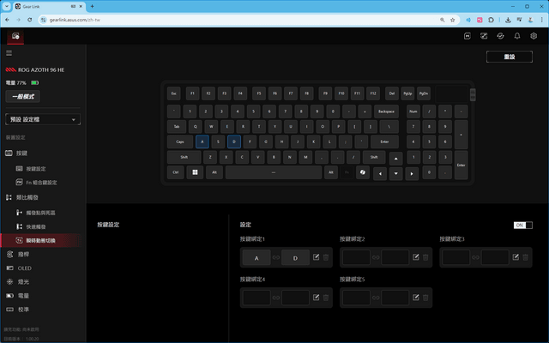Viewport: 549px width, 343px height.
Task: Click the empty first slot of binding 4
Action: coord(256,298)
